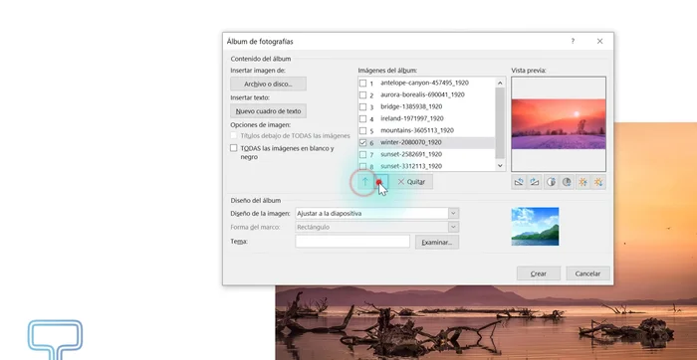Screen dimensions: 697x360
Task: Click Nuevo cuadro de texto button
Action: (268, 111)
